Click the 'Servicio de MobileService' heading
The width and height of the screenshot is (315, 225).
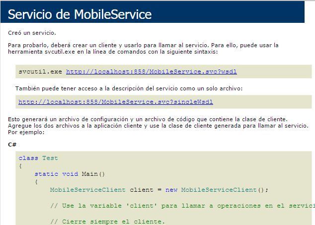79,14
